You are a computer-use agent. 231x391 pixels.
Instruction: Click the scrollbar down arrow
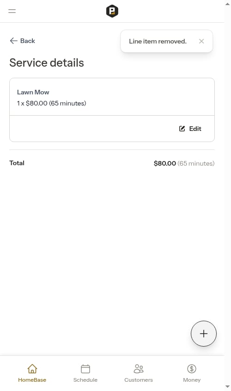[x=227, y=386]
